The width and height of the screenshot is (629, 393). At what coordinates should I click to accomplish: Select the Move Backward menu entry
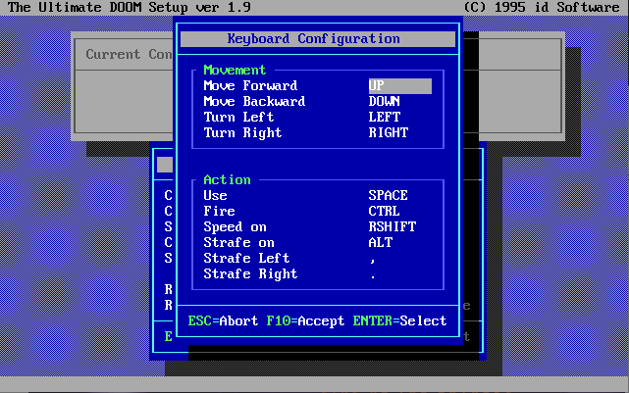pyautogui.click(x=254, y=102)
